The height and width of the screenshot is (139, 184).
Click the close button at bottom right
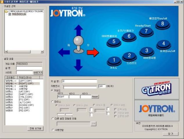click(171, 133)
